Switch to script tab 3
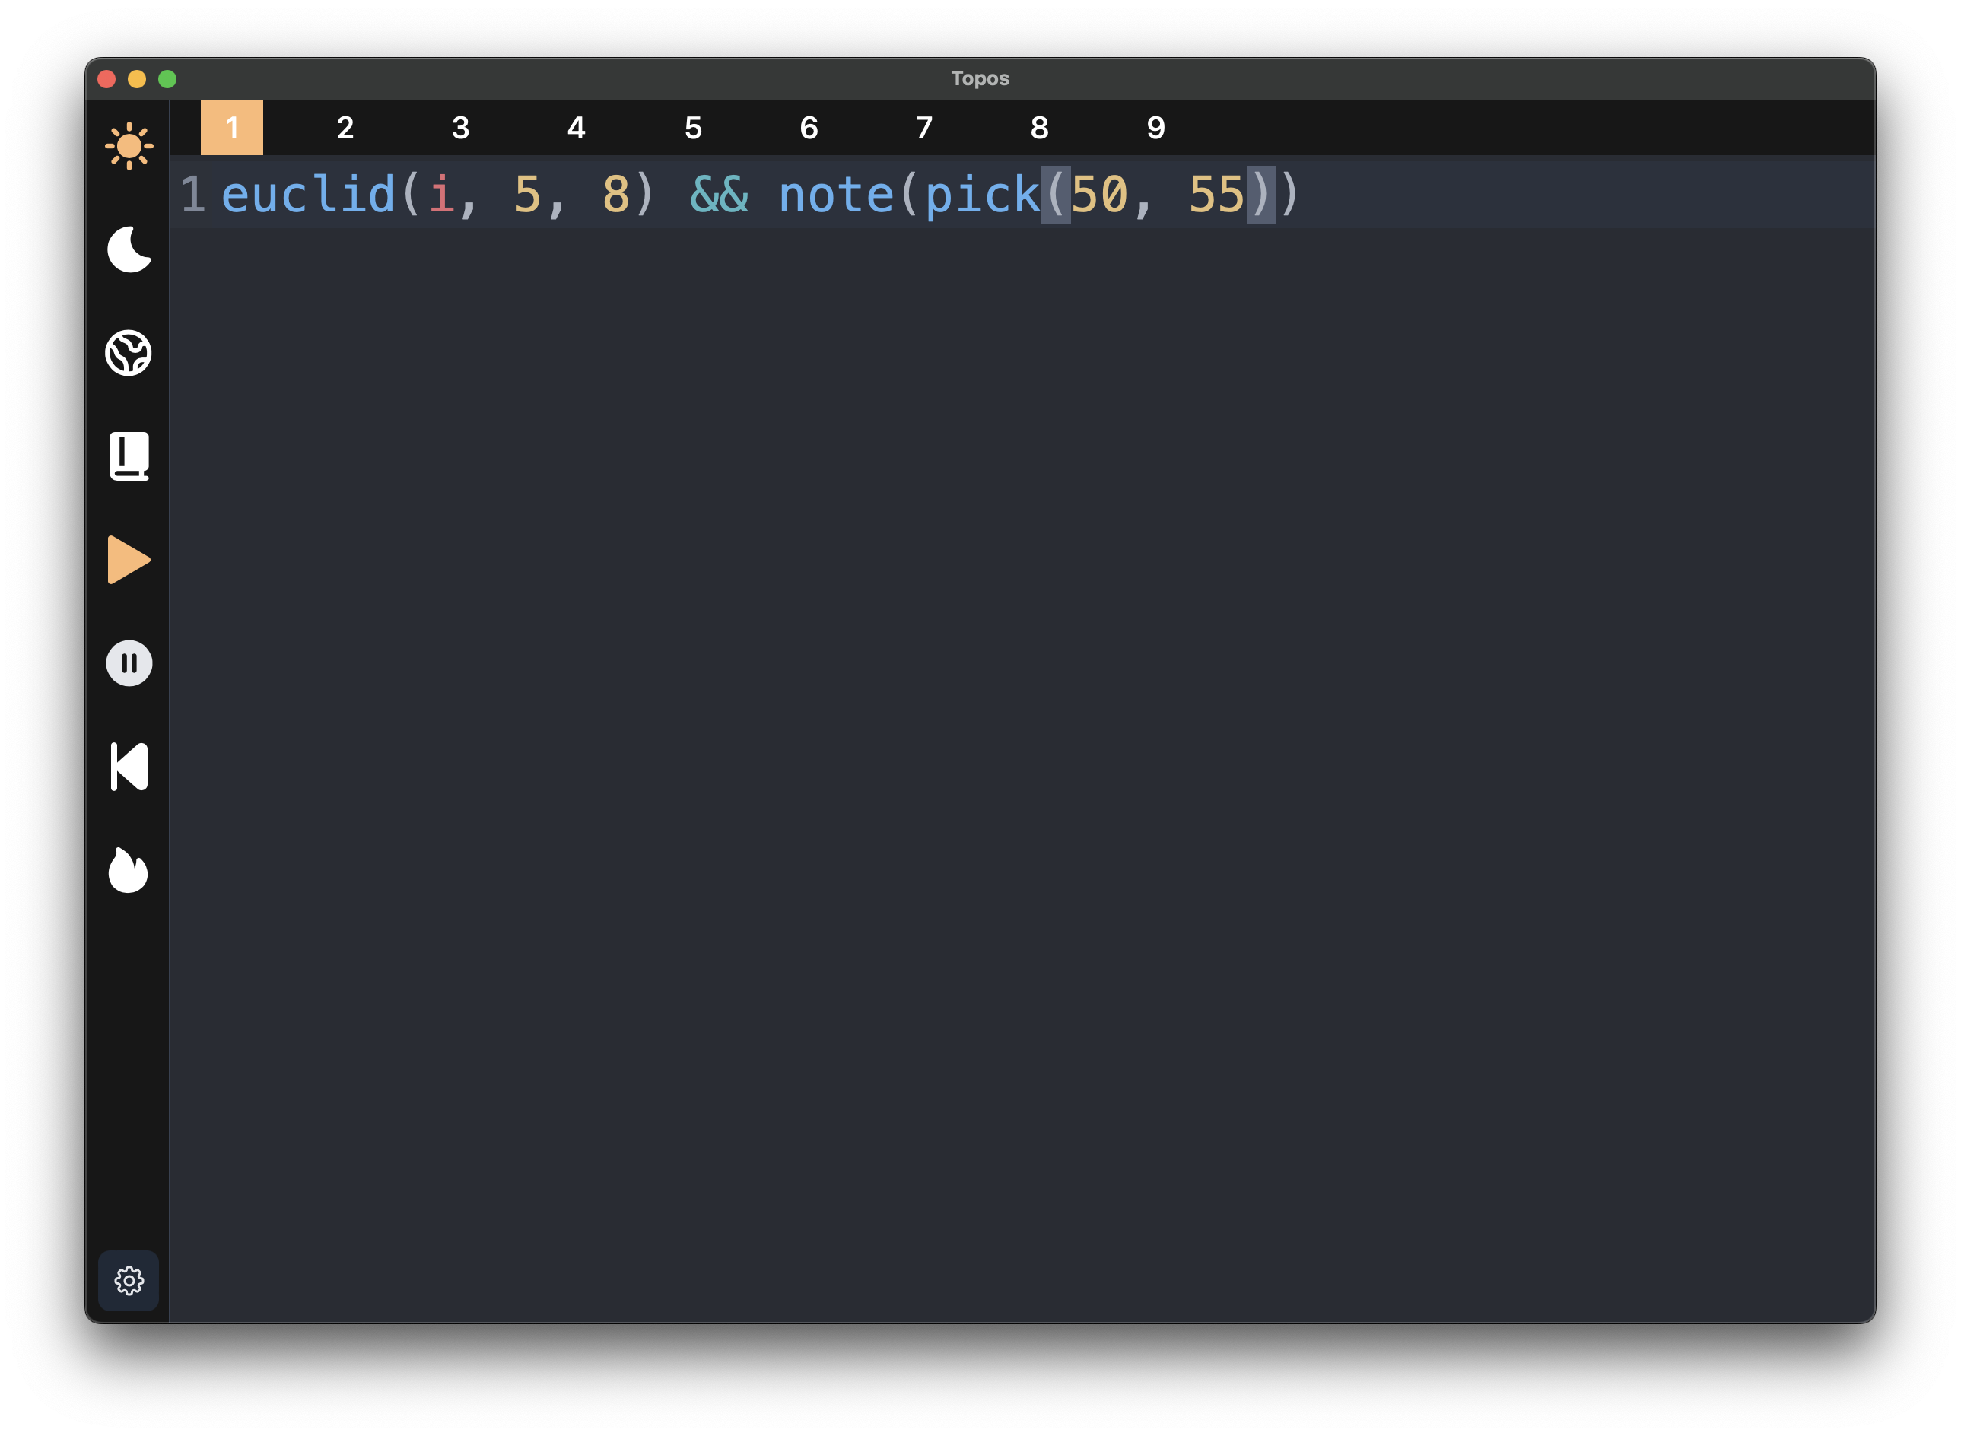 [461, 128]
